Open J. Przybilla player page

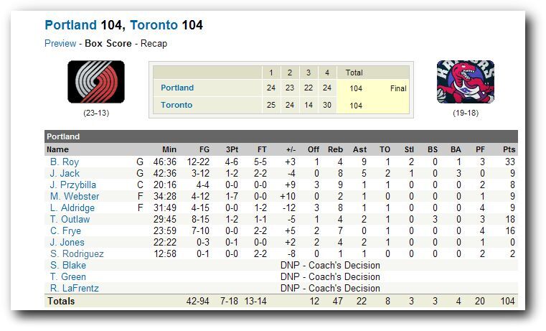click(x=73, y=185)
